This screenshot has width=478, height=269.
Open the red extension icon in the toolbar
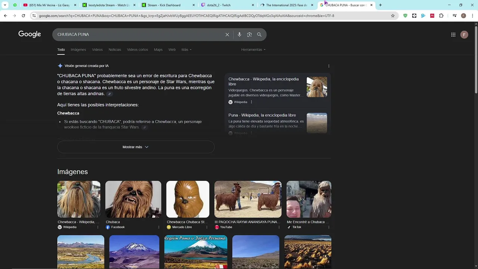pyautogui.click(x=432, y=16)
